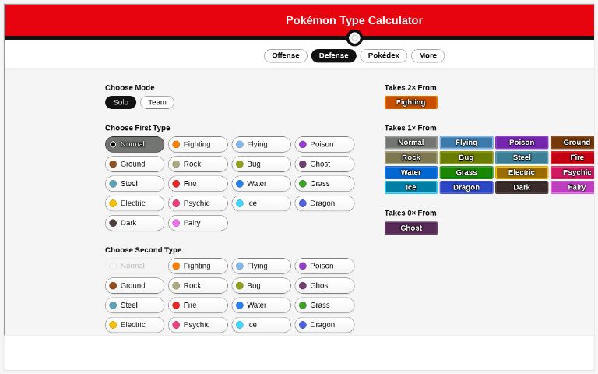Choose Ghost as the first type
This screenshot has width=598, height=374.
324,164
